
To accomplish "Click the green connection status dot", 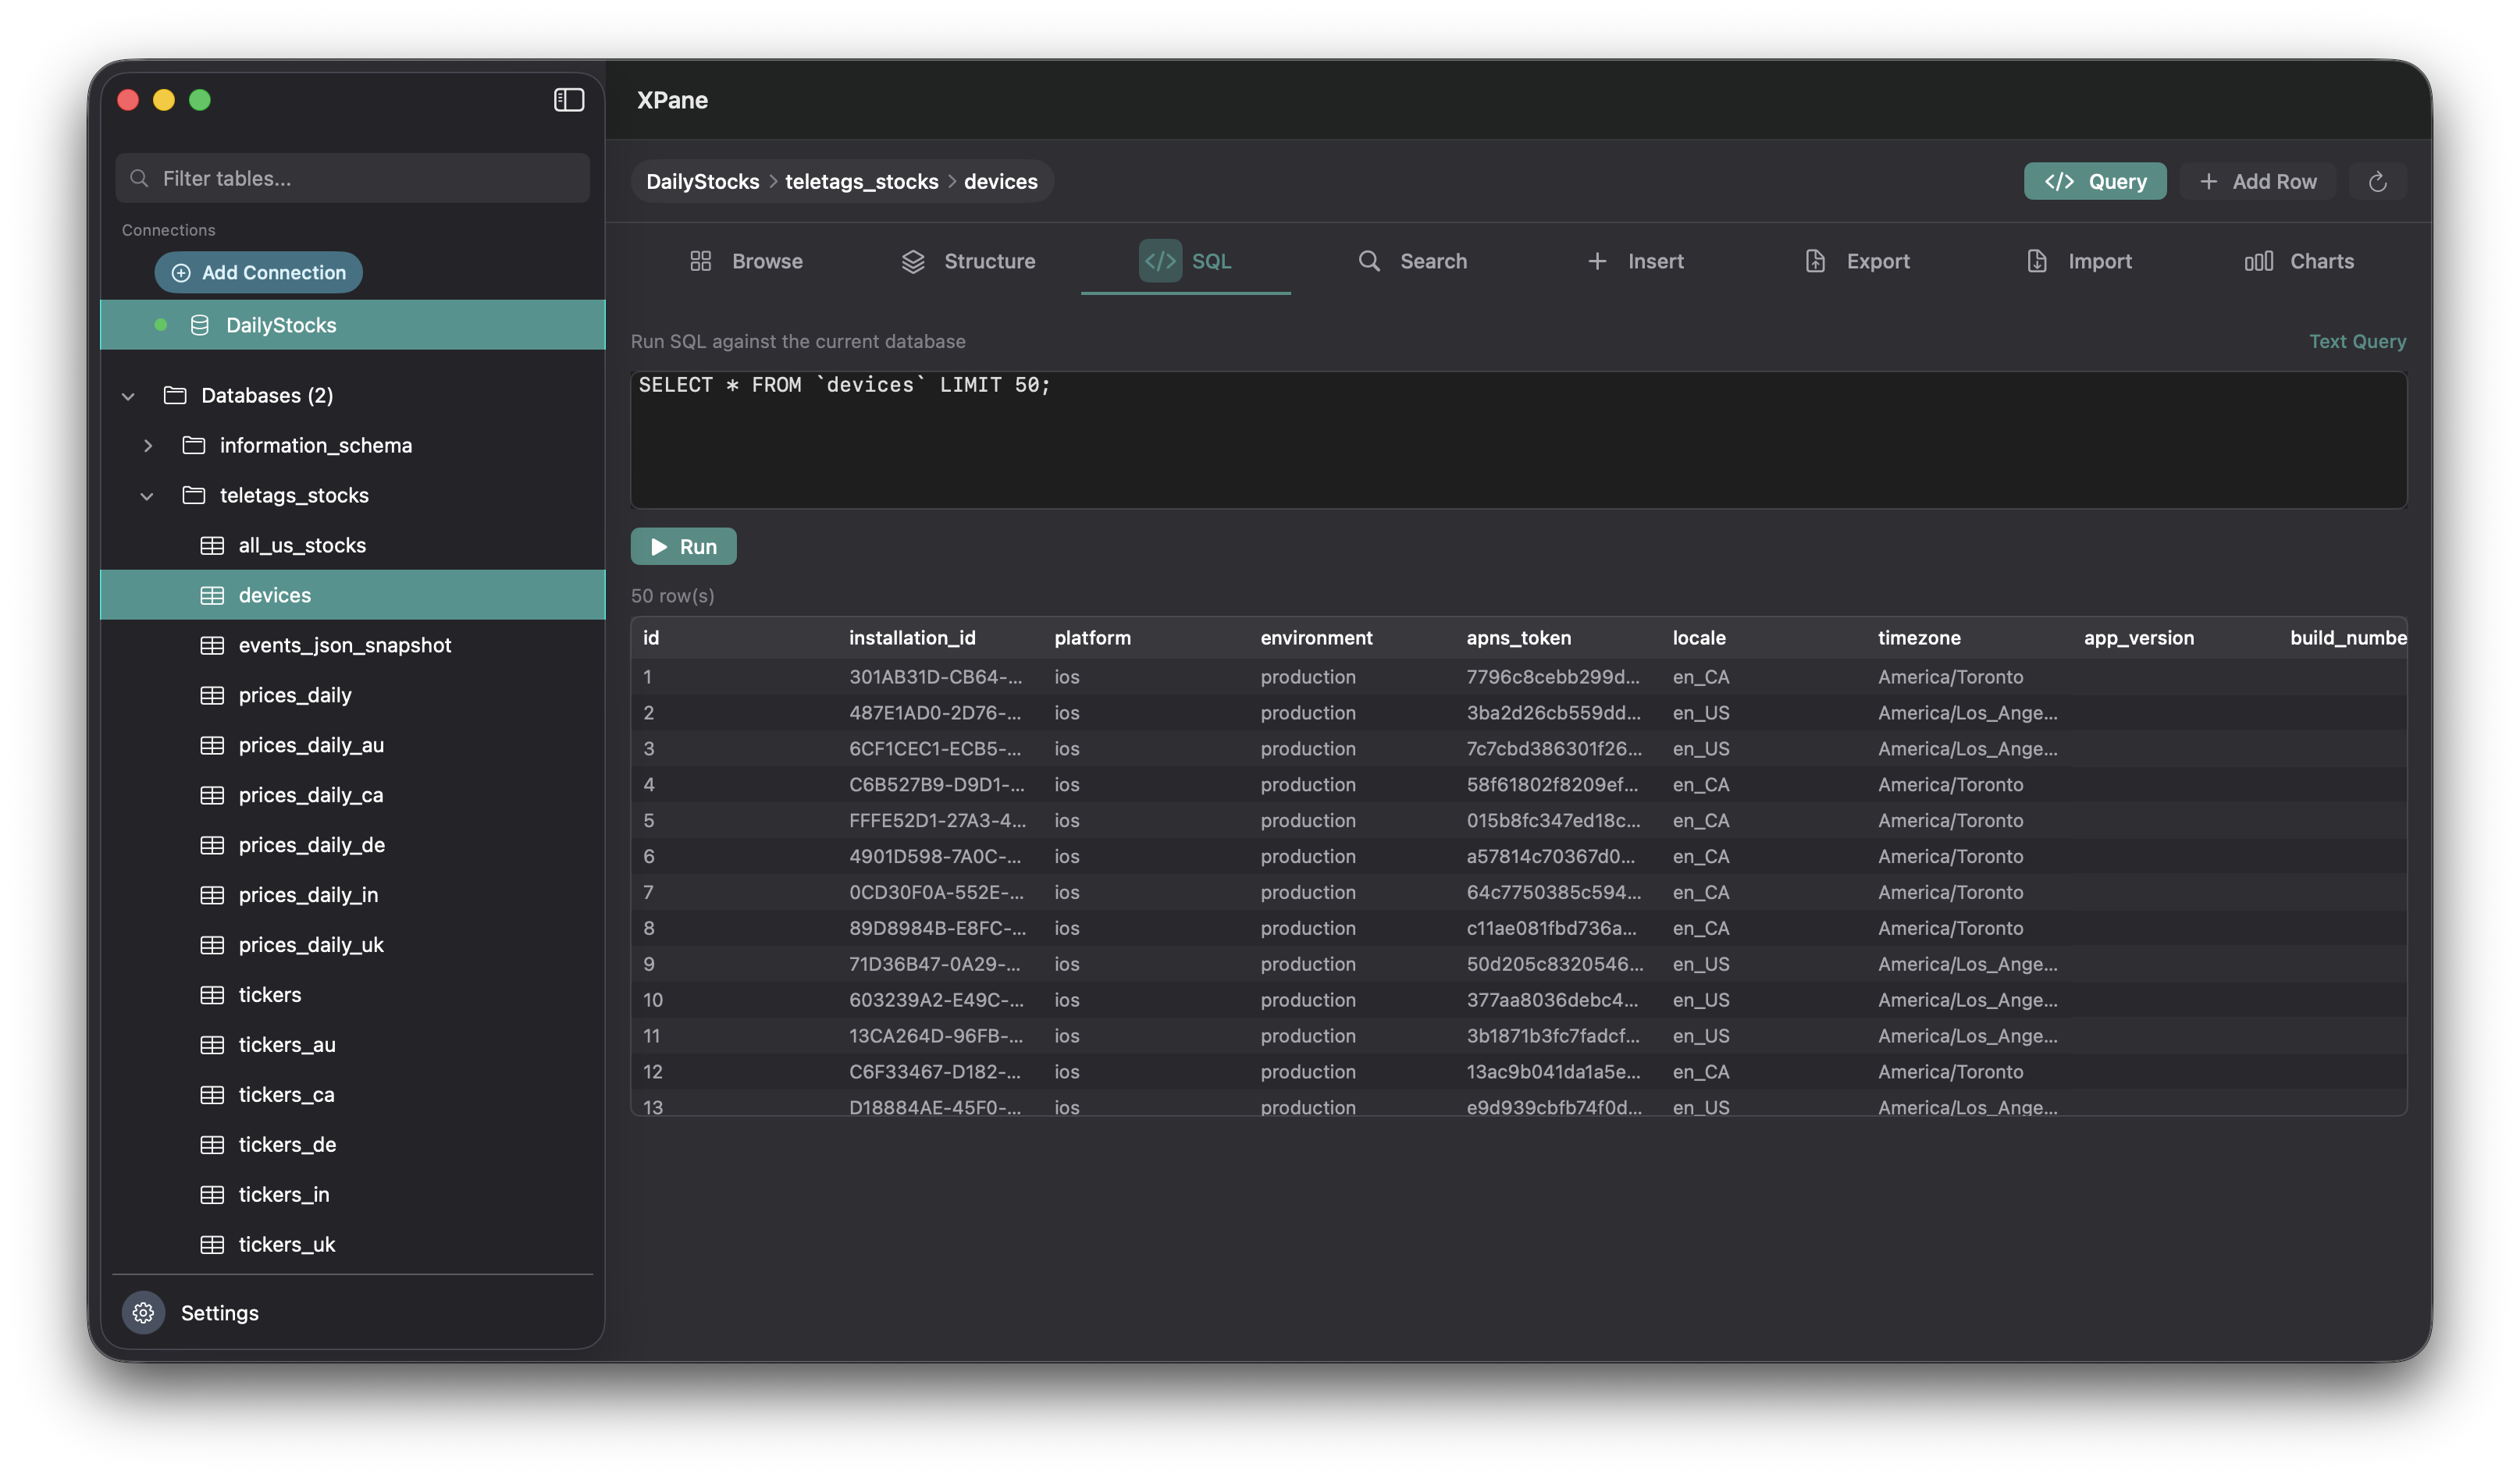I will [161, 325].
